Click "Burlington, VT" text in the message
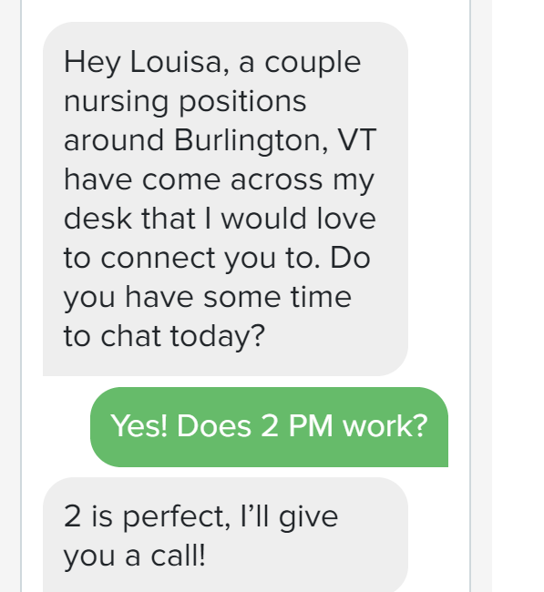The image size is (544, 592). pyautogui.click(x=275, y=140)
